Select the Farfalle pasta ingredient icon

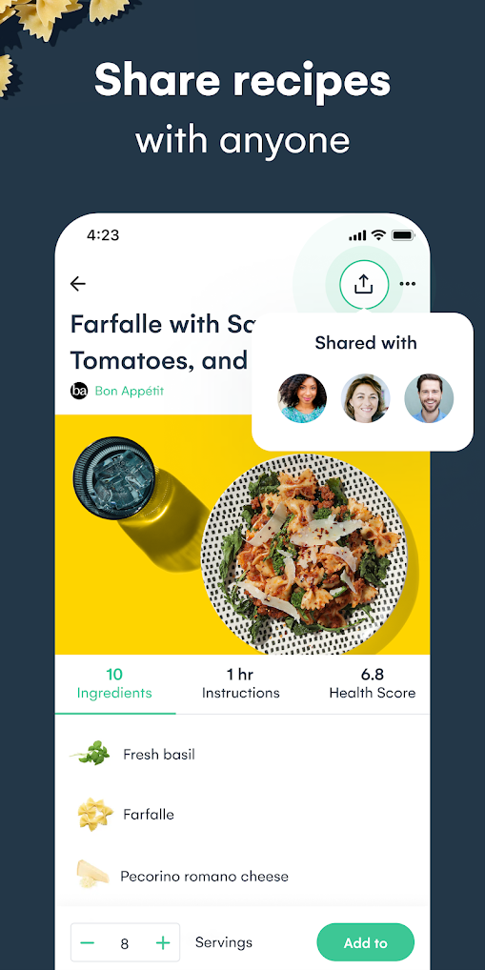(95, 814)
